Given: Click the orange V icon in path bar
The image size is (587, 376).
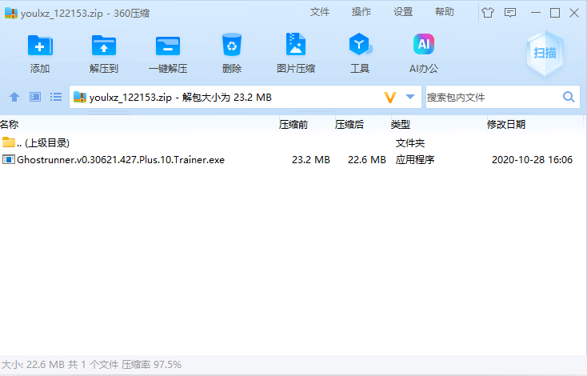Looking at the screenshot, I should 389,98.
